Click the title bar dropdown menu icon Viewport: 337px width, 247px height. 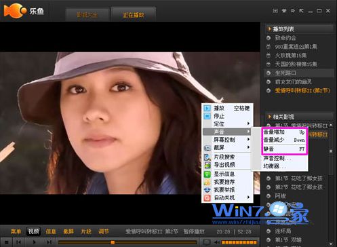[275, 11]
